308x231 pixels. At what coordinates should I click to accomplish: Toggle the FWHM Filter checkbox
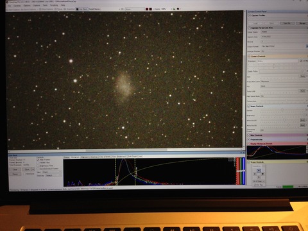tap(38, 163)
